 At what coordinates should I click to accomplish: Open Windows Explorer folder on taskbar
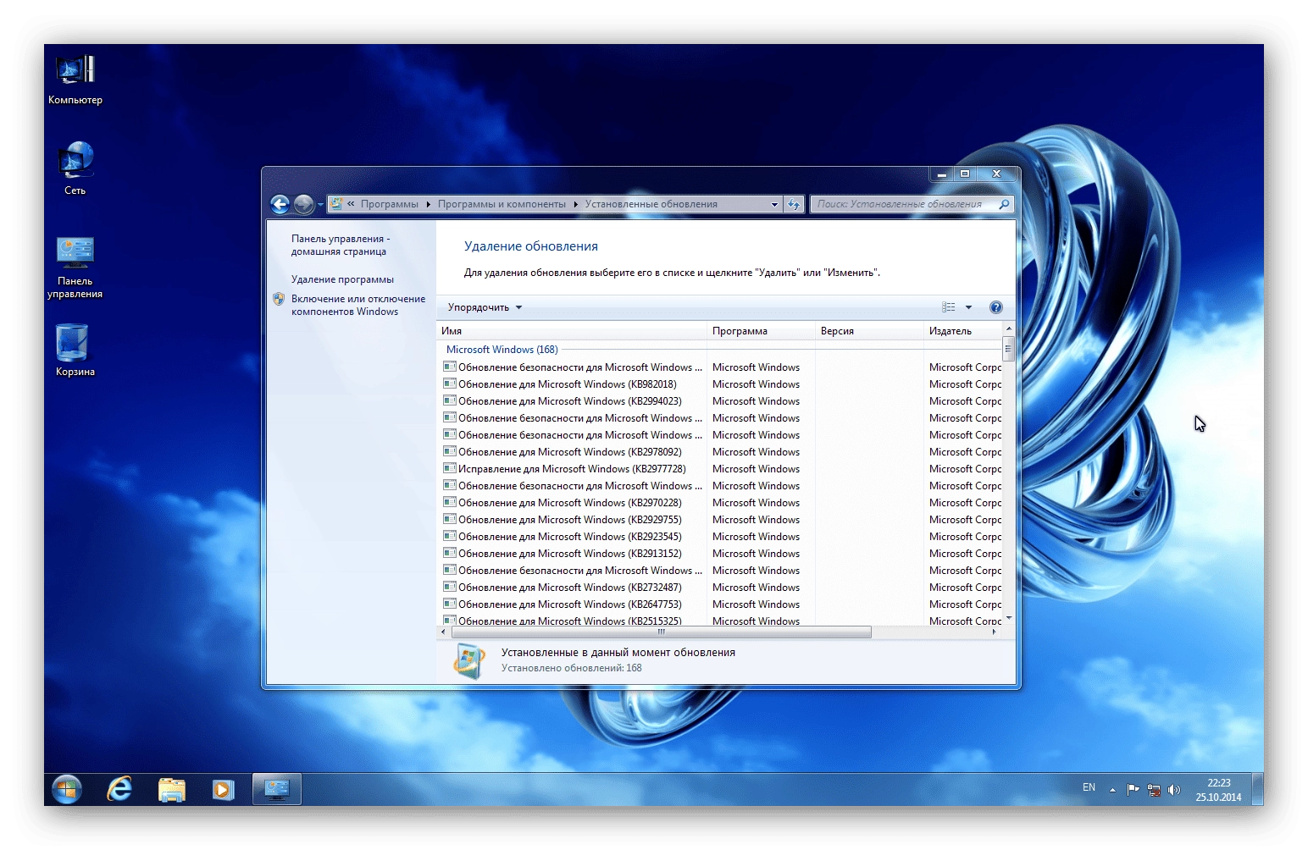(x=172, y=789)
